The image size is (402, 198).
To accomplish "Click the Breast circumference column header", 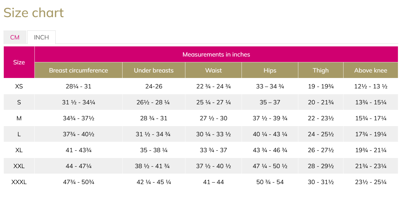I will point(78,70).
